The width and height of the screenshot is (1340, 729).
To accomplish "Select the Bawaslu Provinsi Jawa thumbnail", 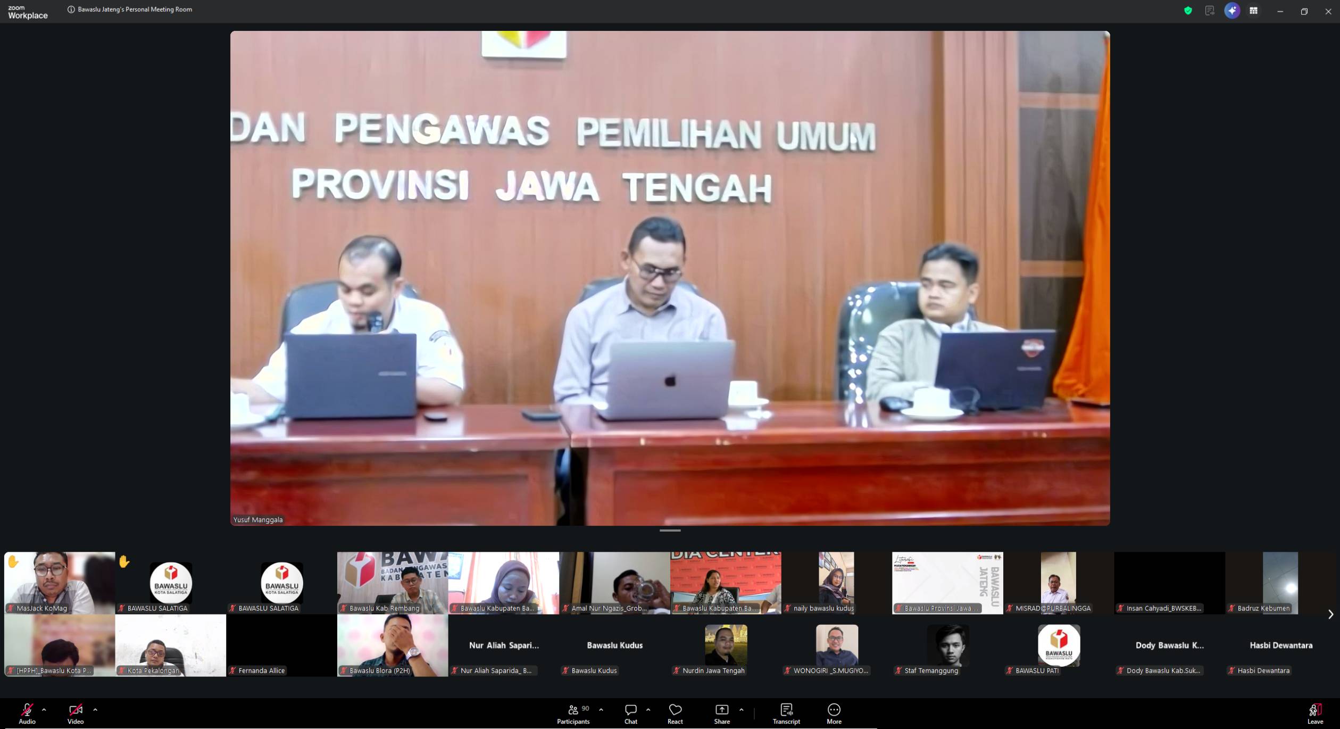I will pos(947,583).
